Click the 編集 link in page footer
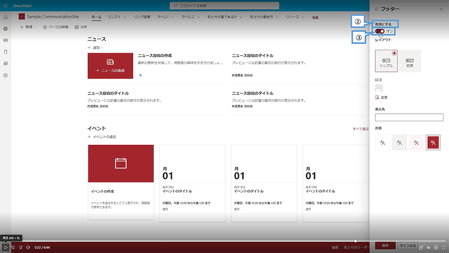The width and height of the screenshot is (449, 253). point(335,247)
